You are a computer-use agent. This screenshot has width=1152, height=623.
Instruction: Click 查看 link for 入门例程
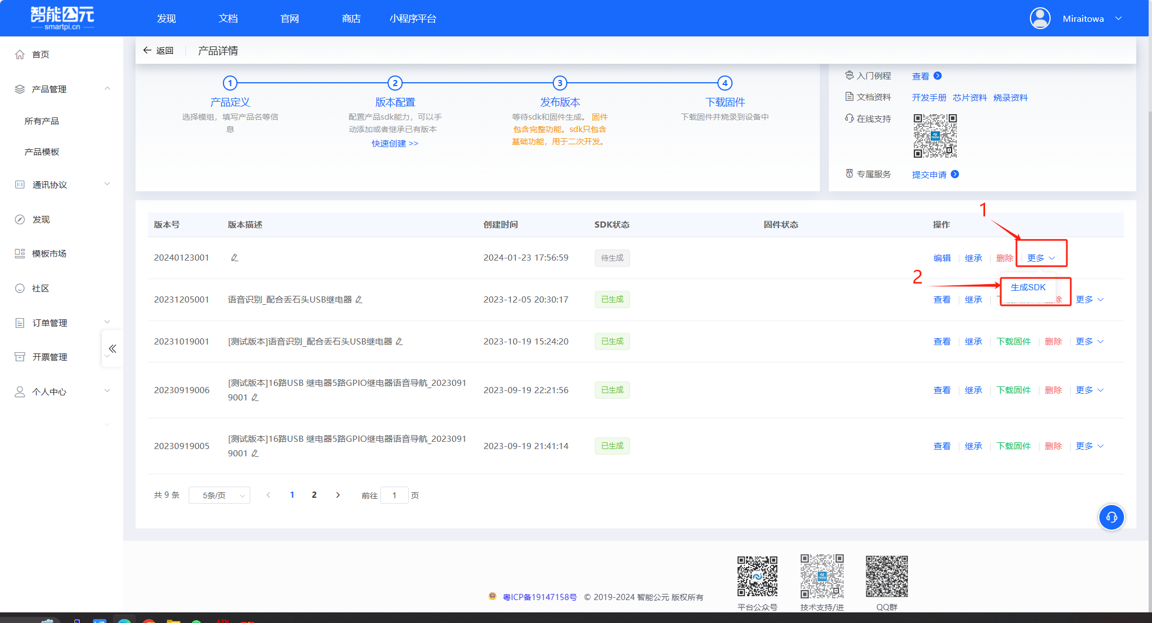[x=926, y=76]
